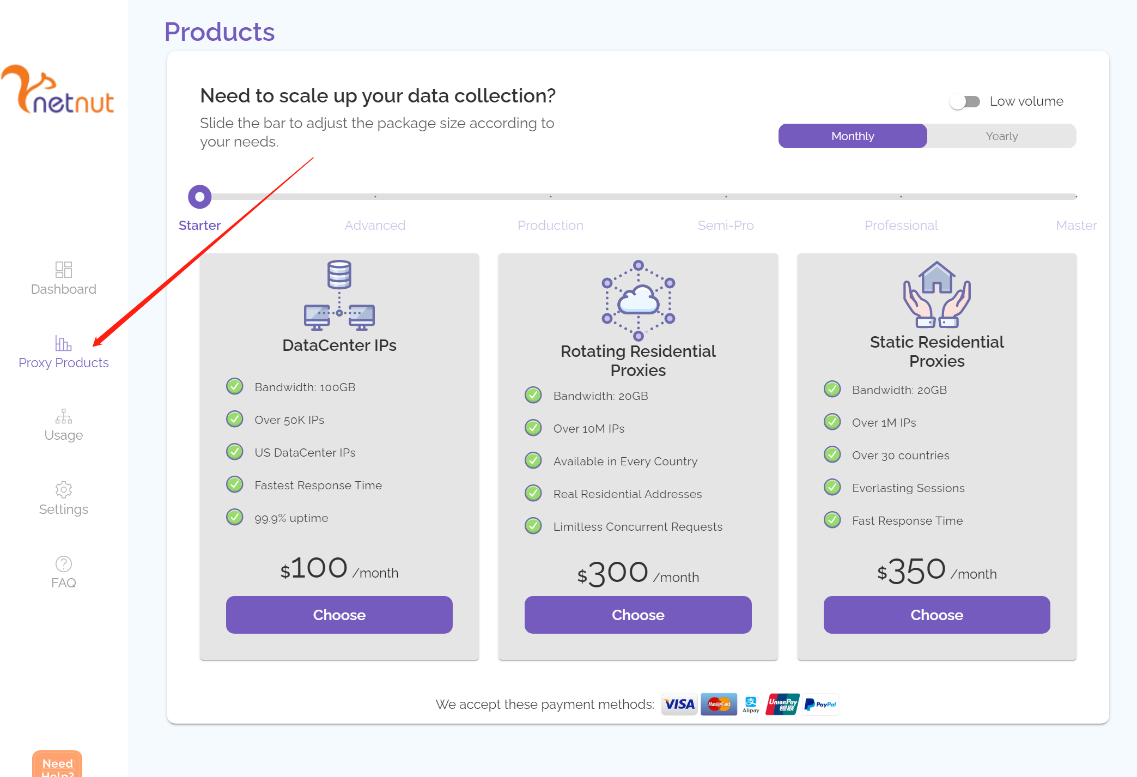Open the Settings gear icon
Viewport: 1137px width, 777px height.
pos(64,489)
